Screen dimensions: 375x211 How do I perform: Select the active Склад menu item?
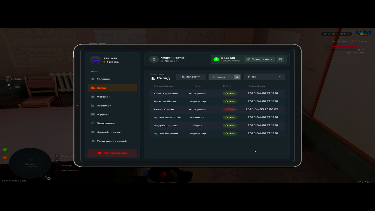[x=112, y=88]
